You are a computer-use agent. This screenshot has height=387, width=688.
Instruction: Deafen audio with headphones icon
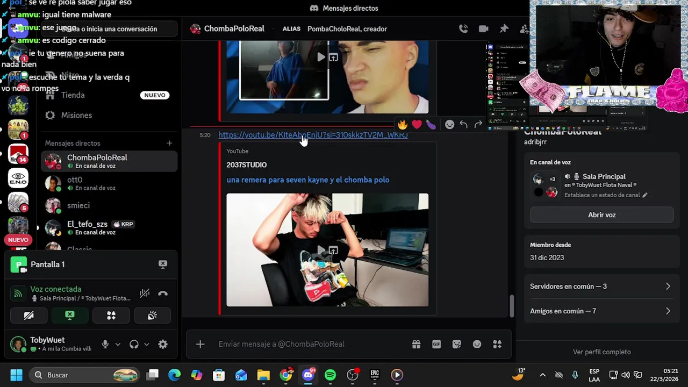click(134, 345)
